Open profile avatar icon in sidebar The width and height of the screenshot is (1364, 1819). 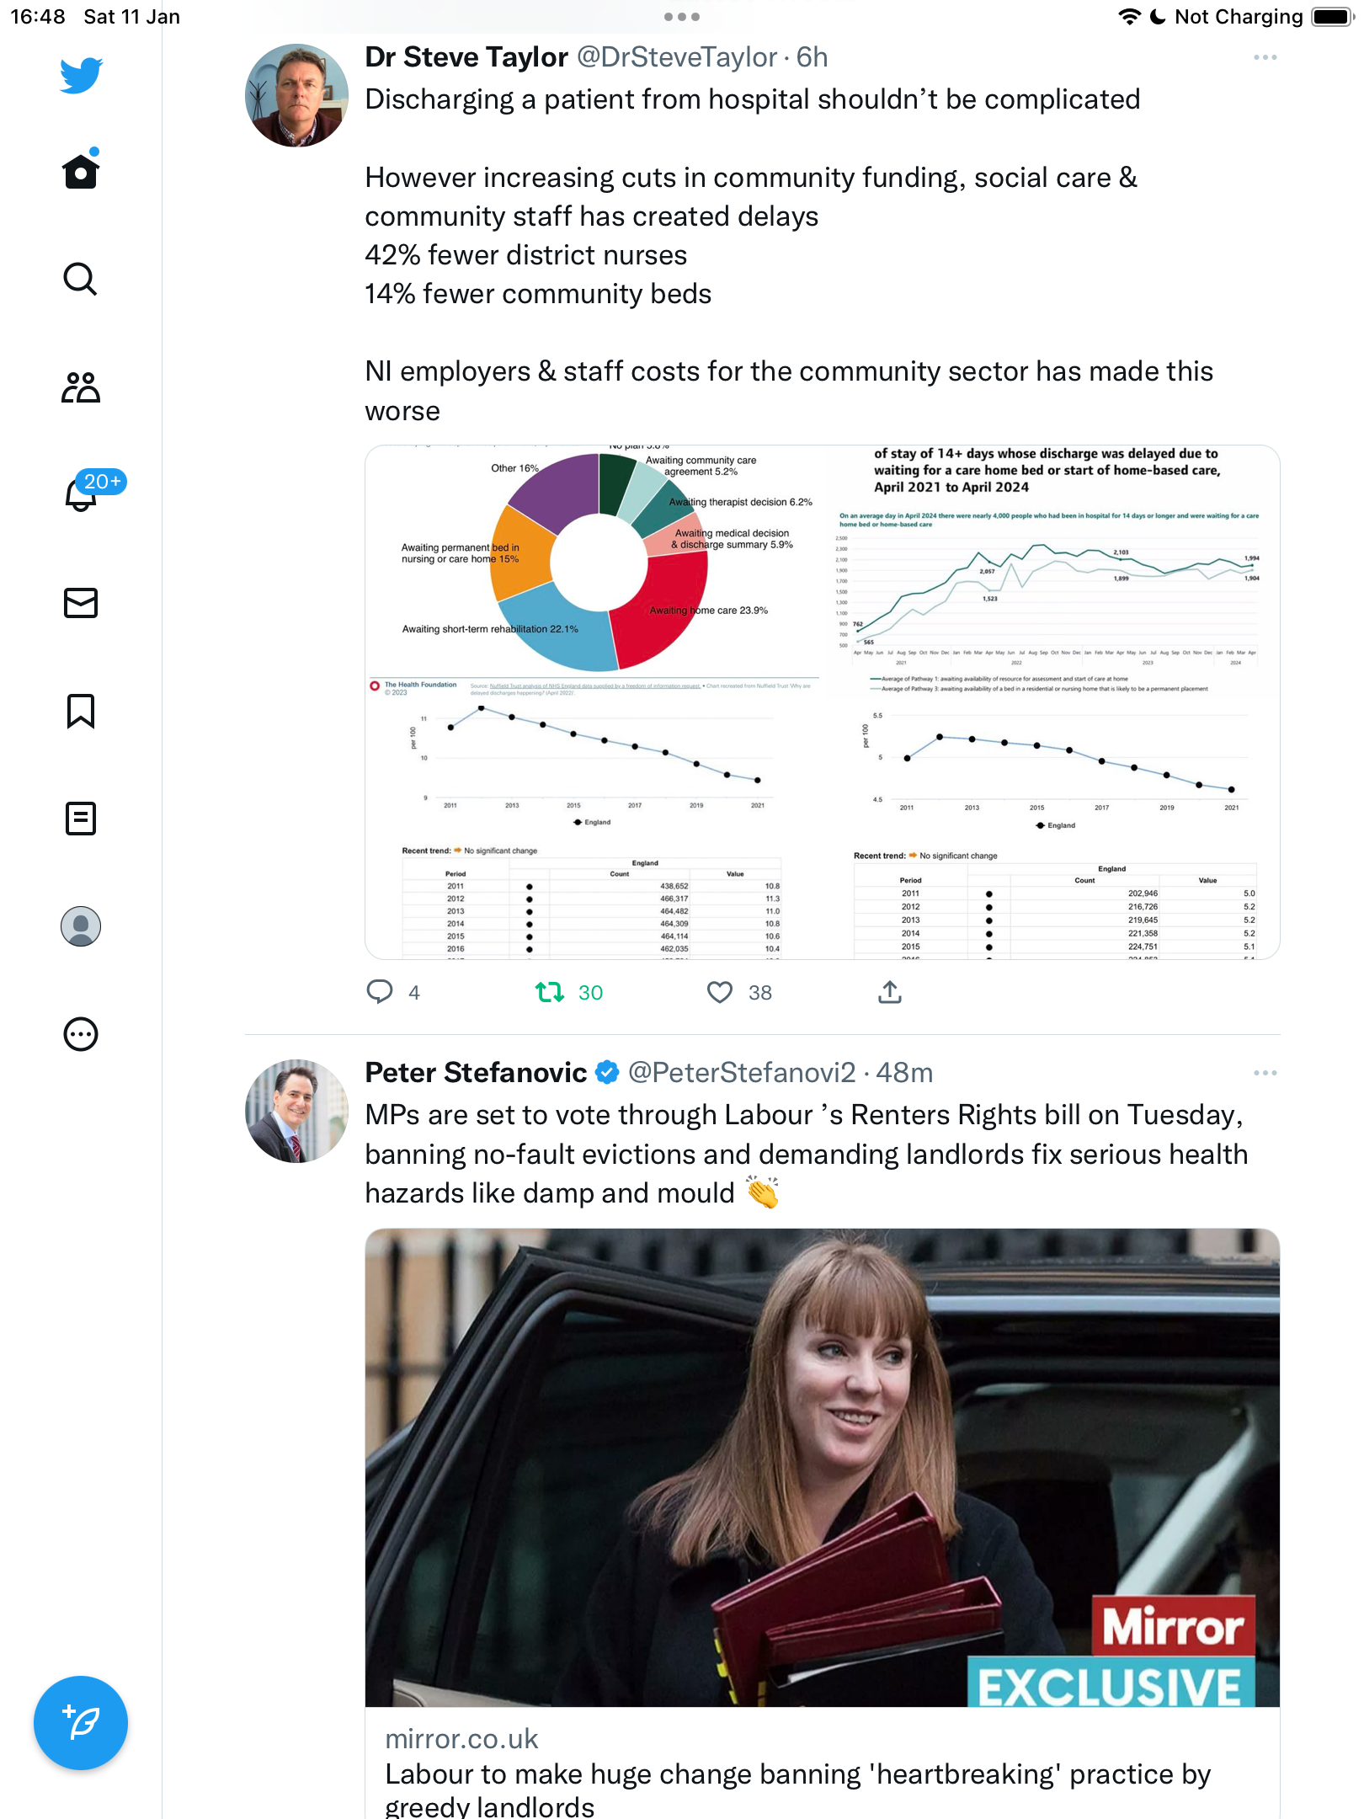tap(81, 926)
